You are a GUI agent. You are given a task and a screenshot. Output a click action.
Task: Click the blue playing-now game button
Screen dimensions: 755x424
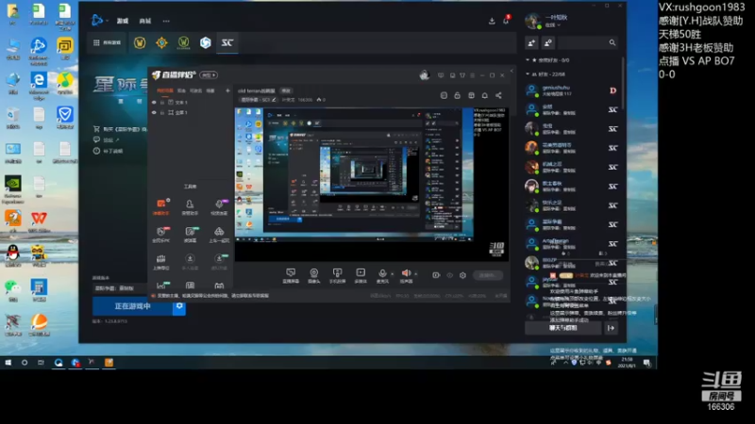pyautogui.click(x=132, y=306)
